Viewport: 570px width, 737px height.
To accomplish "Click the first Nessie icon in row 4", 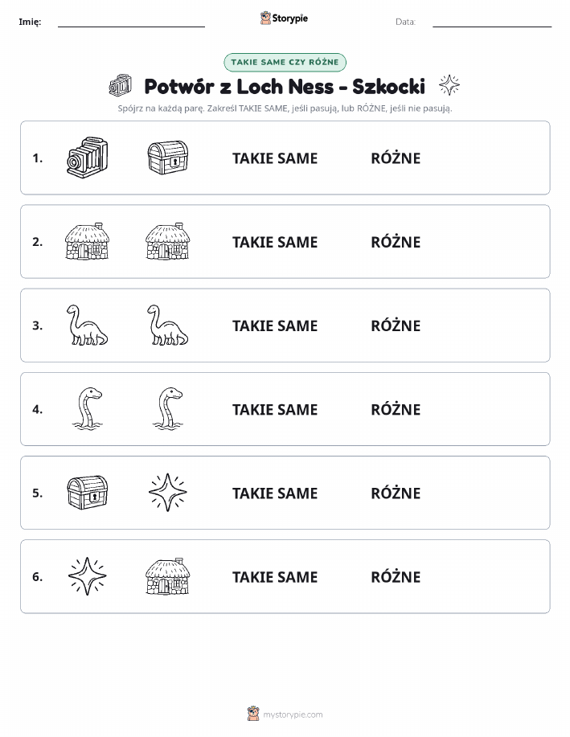I will [88, 408].
